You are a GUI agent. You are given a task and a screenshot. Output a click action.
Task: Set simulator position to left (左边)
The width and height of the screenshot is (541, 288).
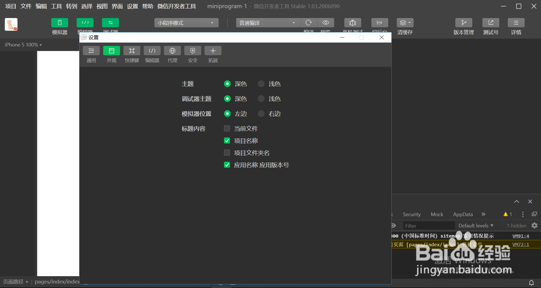click(x=227, y=114)
